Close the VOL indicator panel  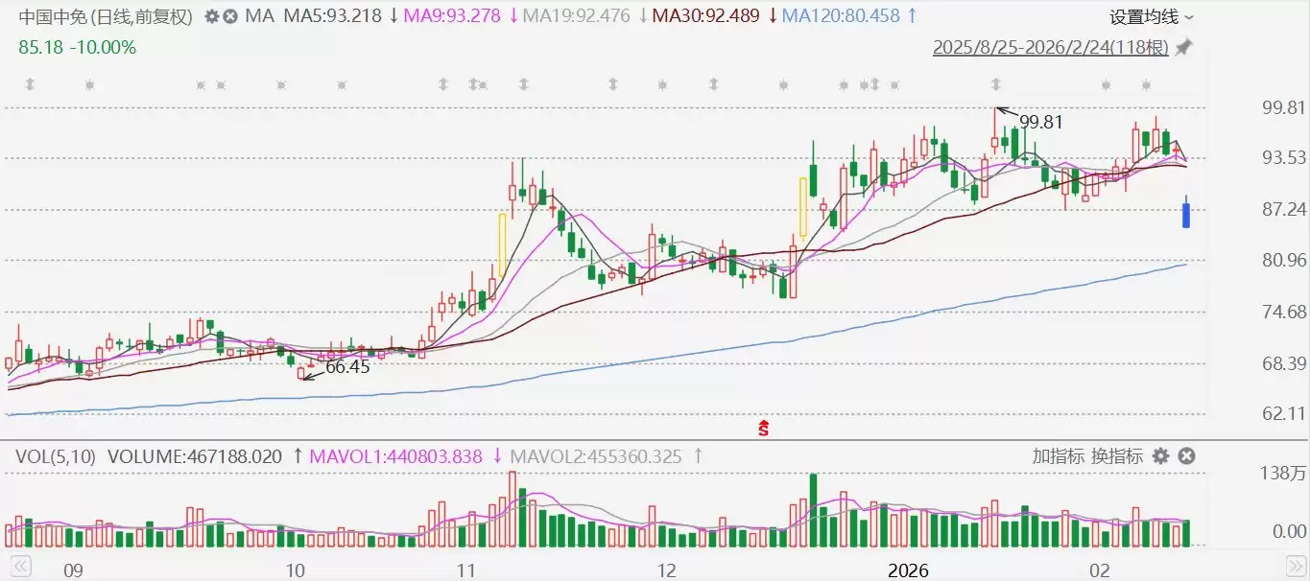tap(1186, 456)
